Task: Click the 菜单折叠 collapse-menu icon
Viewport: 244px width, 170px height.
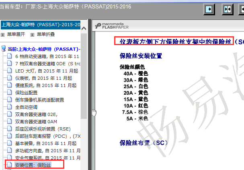Action: point(32,35)
